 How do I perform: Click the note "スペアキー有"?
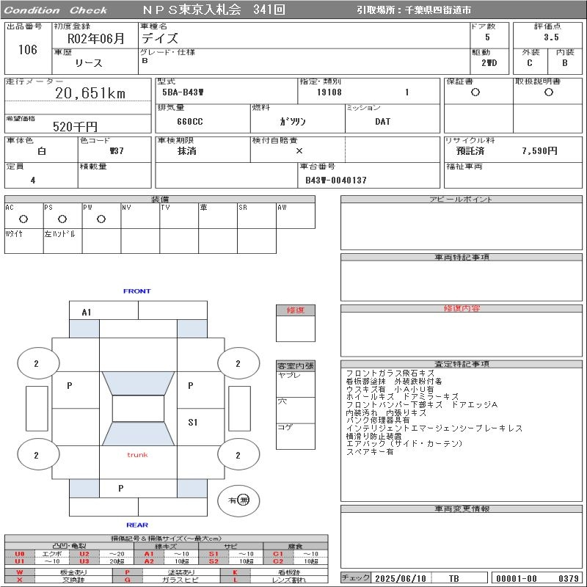click(370, 451)
